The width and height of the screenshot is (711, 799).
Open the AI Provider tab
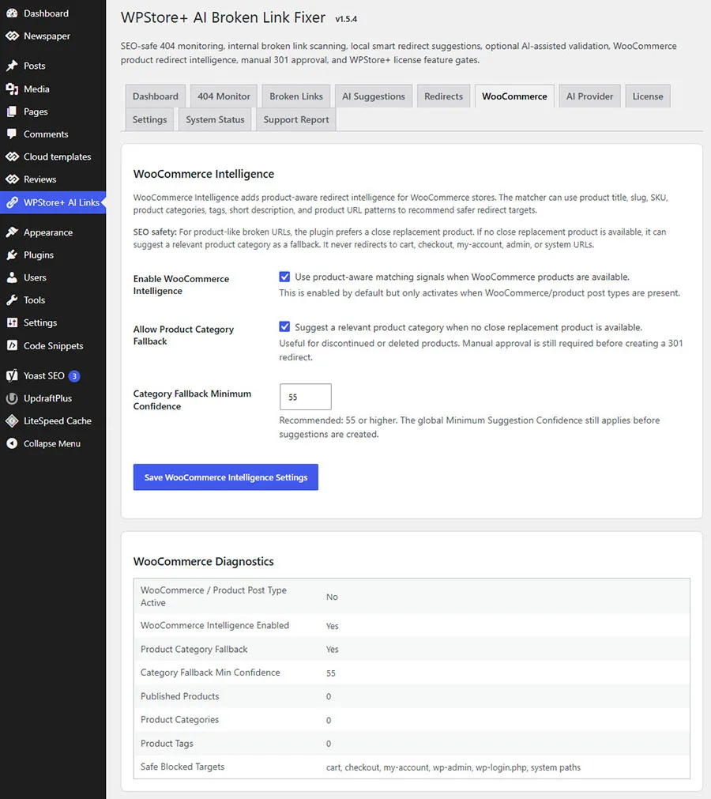590,96
